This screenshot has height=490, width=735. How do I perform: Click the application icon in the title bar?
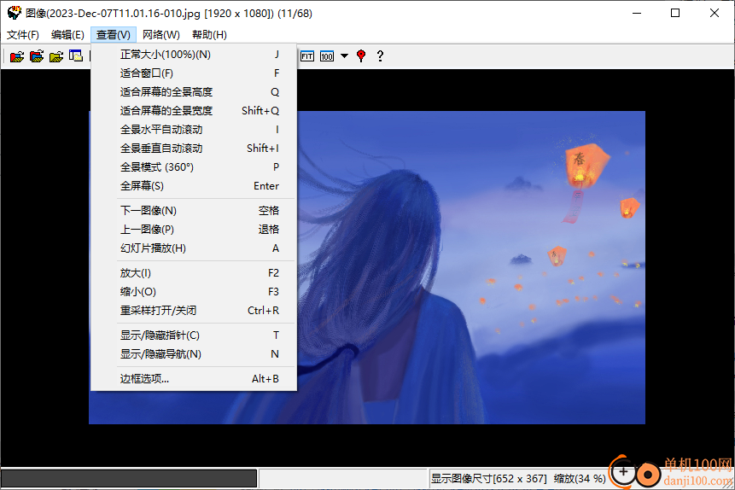pyautogui.click(x=14, y=13)
